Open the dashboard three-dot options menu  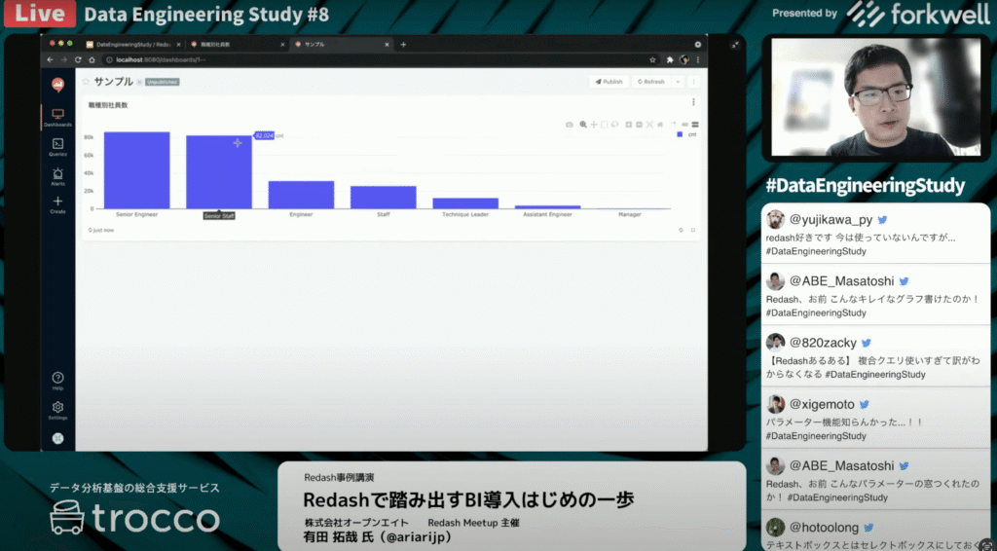click(694, 82)
